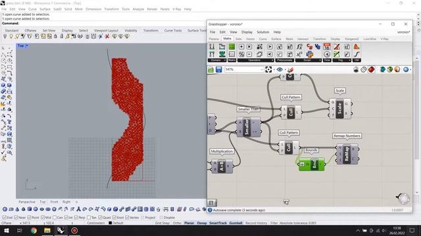Toggle SmartTrack in status bar

point(218,223)
